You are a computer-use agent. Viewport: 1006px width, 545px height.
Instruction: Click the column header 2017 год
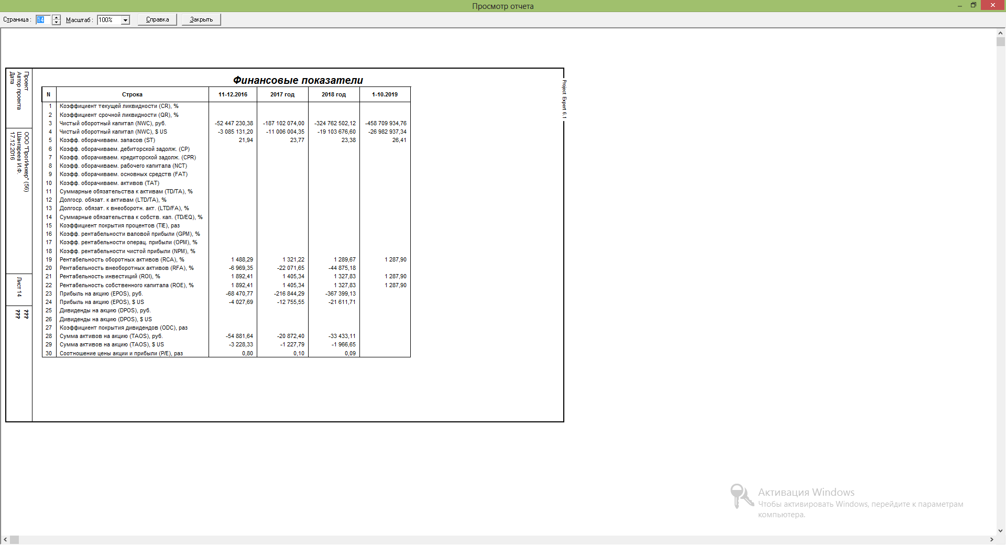[282, 94]
